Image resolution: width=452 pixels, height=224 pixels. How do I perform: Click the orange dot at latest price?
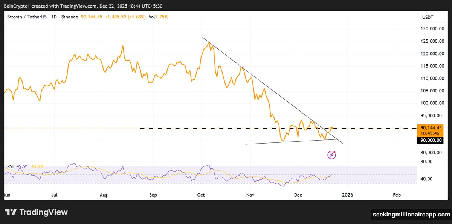[x=331, y=128]
